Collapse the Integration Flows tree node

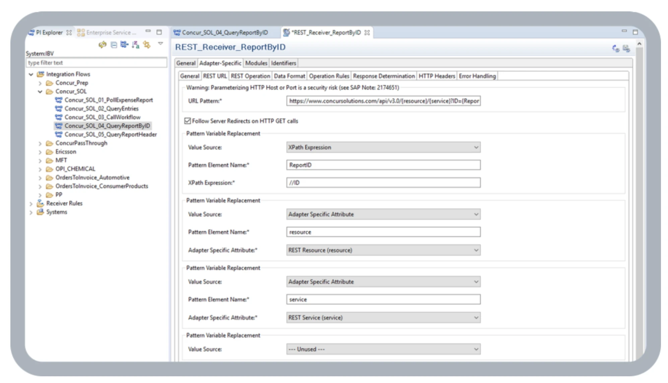click(x=31, y=74)
